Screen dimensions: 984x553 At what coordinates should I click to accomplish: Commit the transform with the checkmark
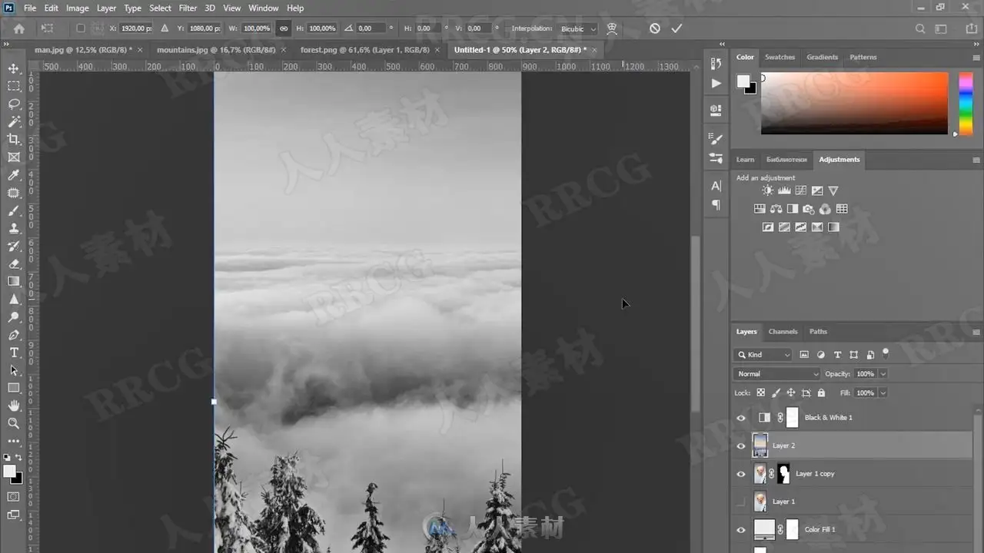[676, 28]
